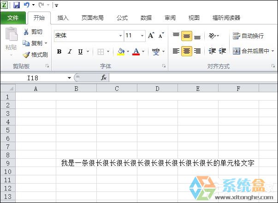This screenshot has width=278, height=203.
Task: Open the Undo history dropdown arrow
Action: coord(33,5)
